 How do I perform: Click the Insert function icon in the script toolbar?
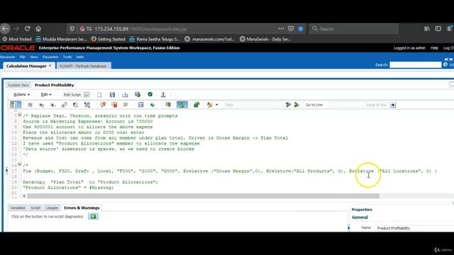click(30, 105)
